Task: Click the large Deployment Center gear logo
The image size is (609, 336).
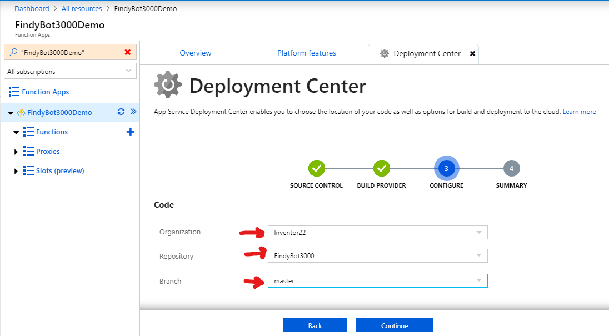Action: point(168,84)
